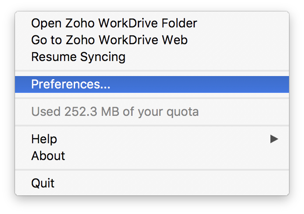Screen dimensions: 304x214
Task: Open the Help submenu
Action: [x=44, y=139]
